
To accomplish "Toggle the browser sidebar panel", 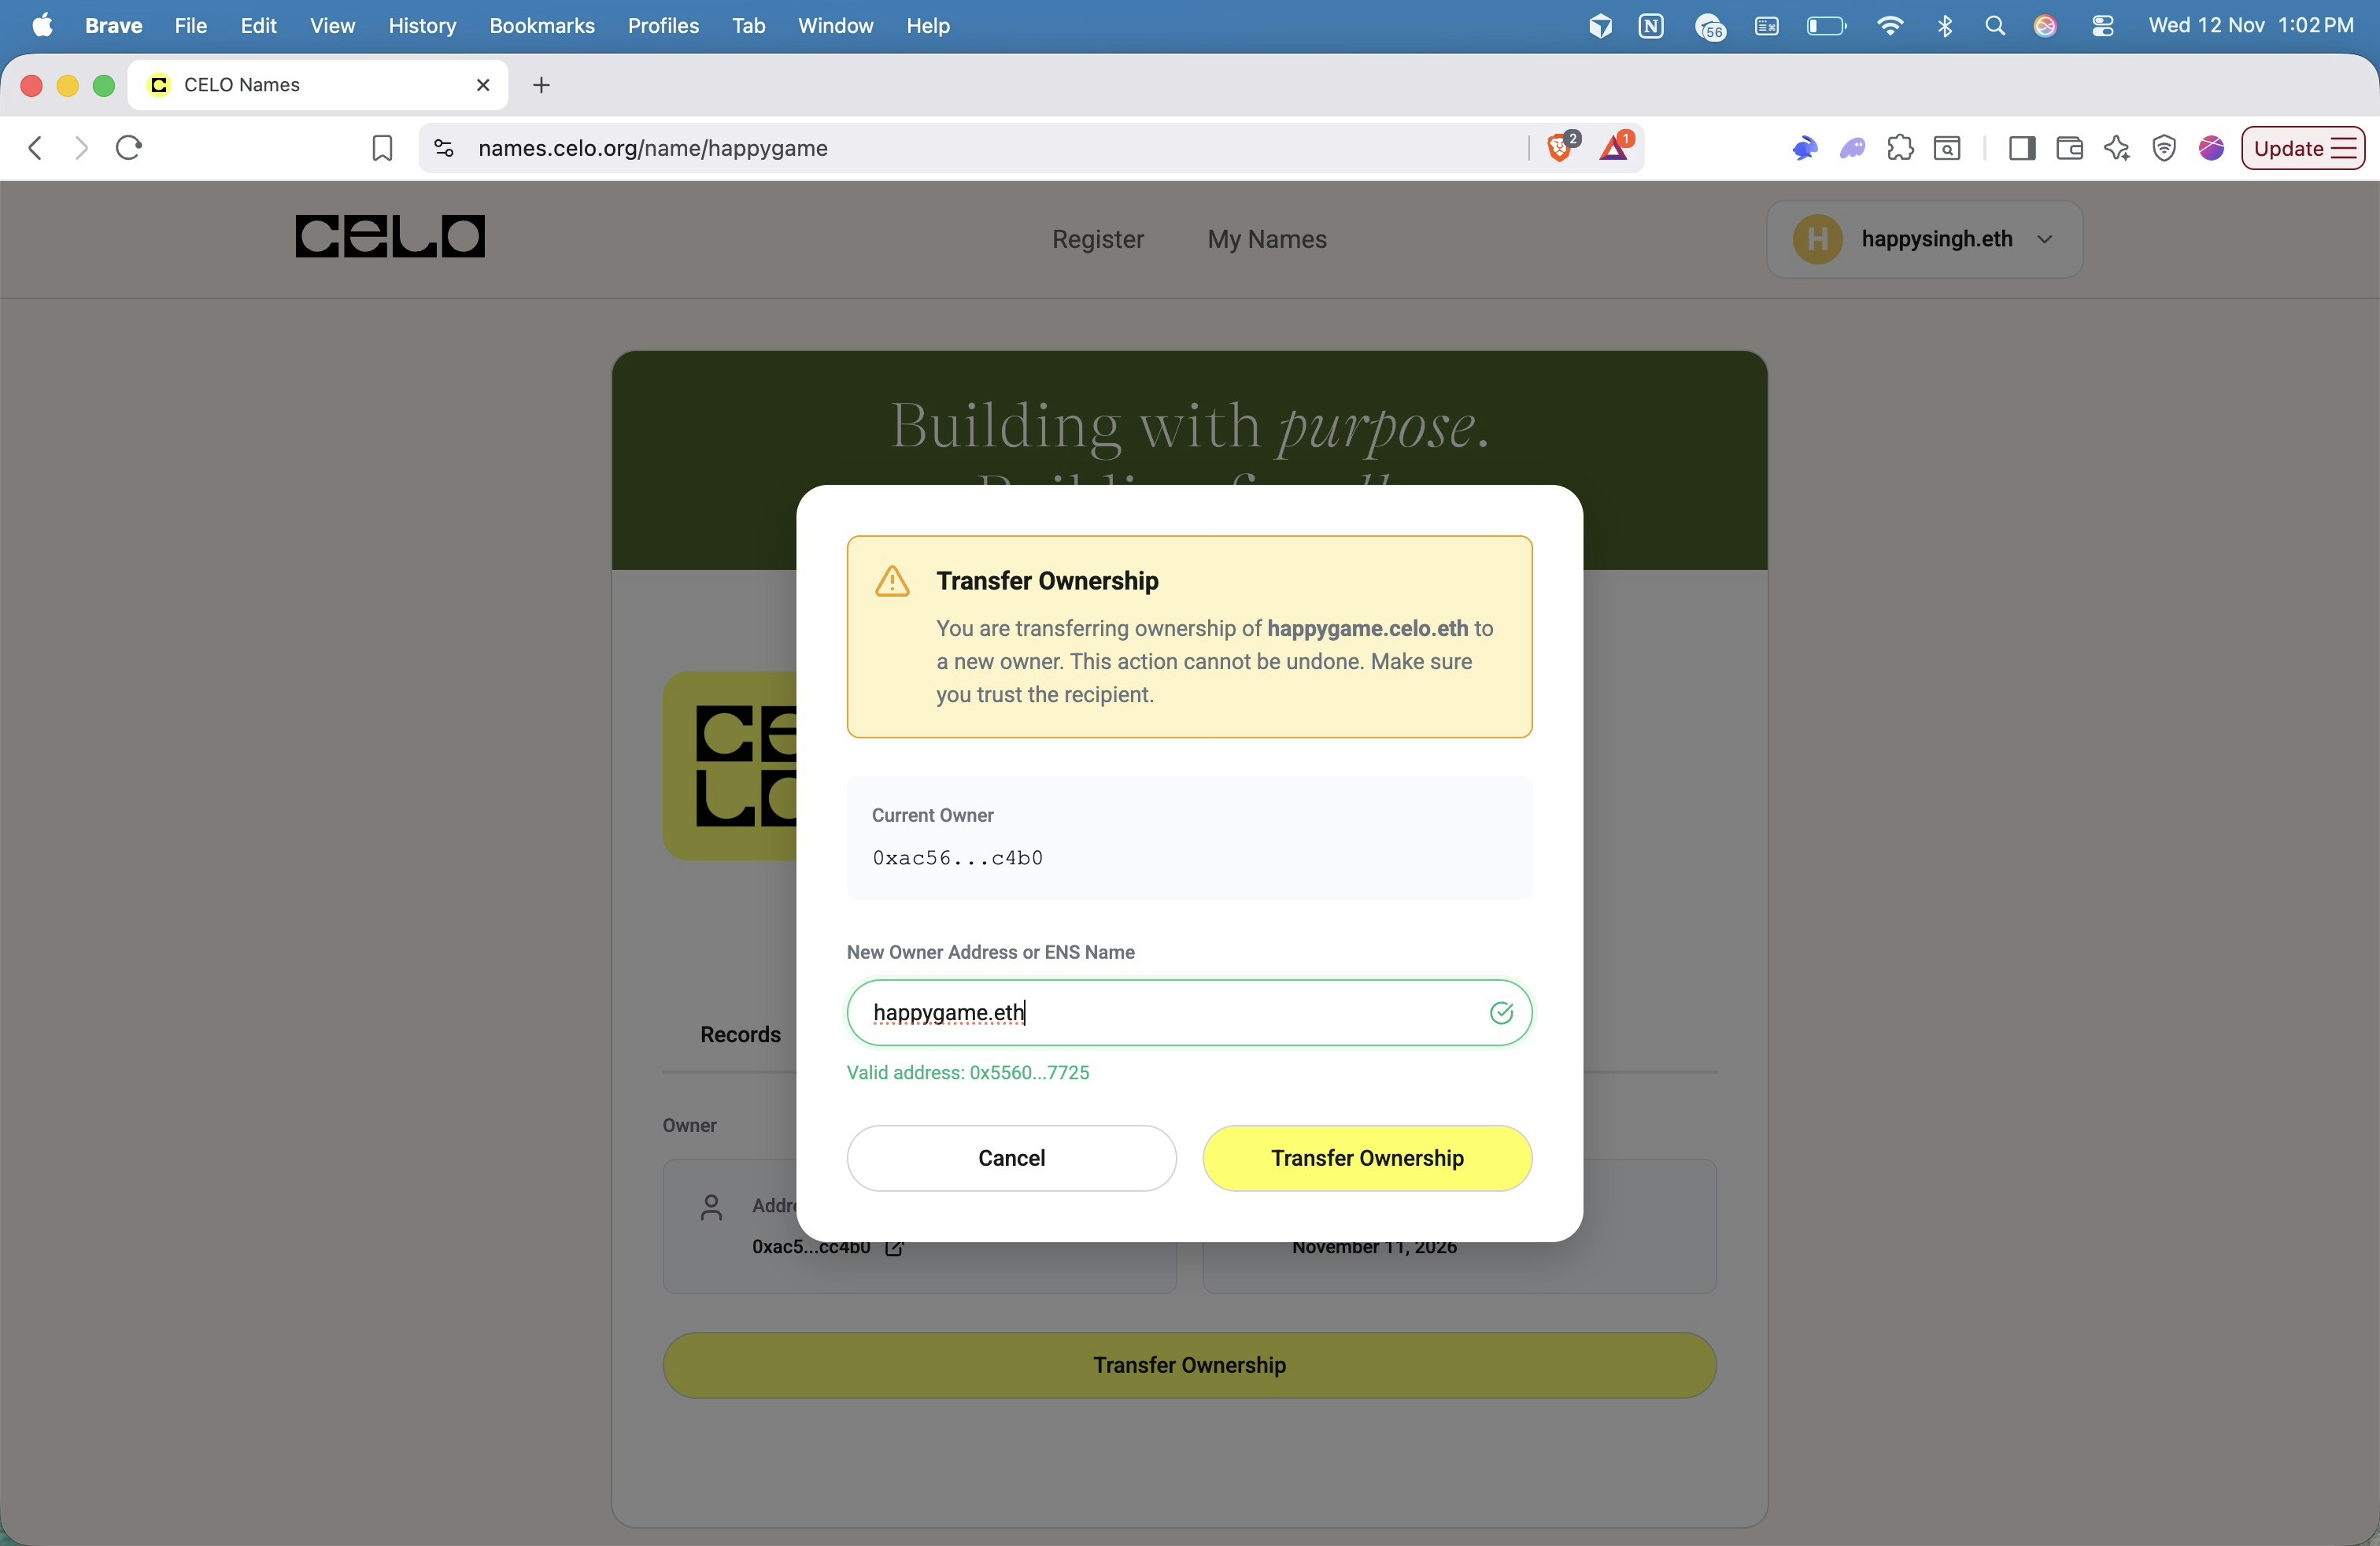I will [x=2021, y=148].
